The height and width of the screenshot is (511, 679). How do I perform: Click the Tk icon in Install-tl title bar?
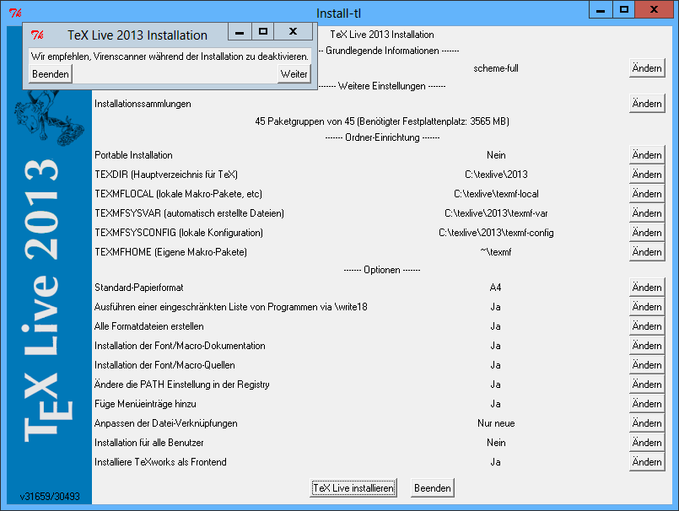(x=15, y=13)
